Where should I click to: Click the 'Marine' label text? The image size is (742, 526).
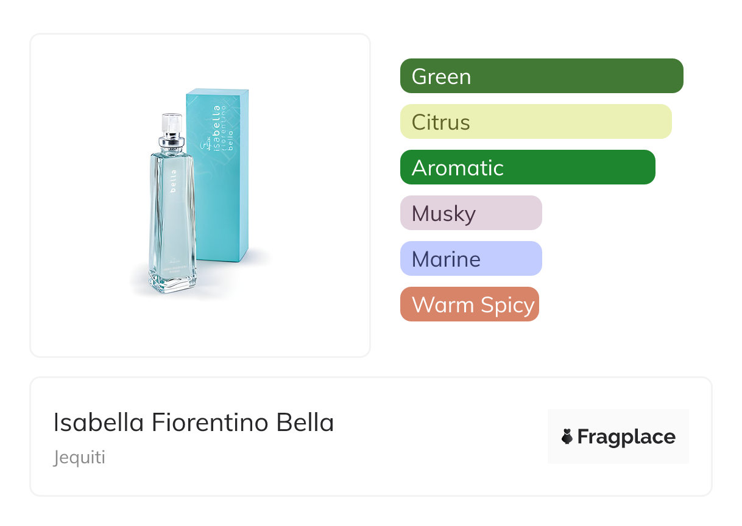pyautogui.click(x=446, y=259)
